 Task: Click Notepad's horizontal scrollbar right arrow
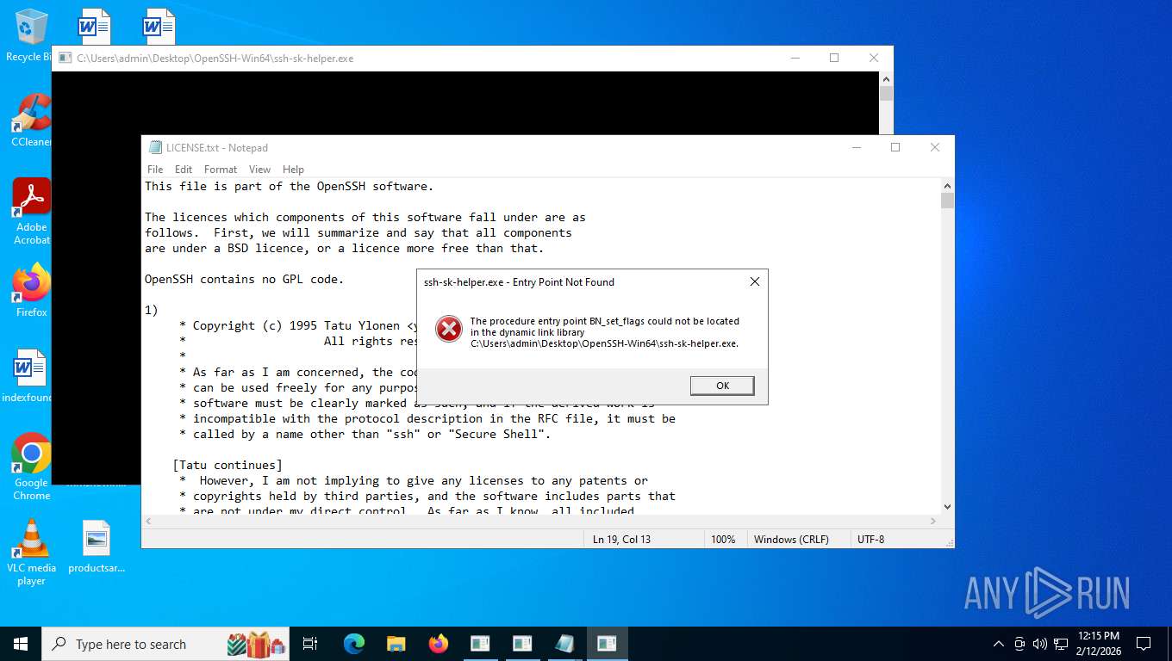click(933, 521)
